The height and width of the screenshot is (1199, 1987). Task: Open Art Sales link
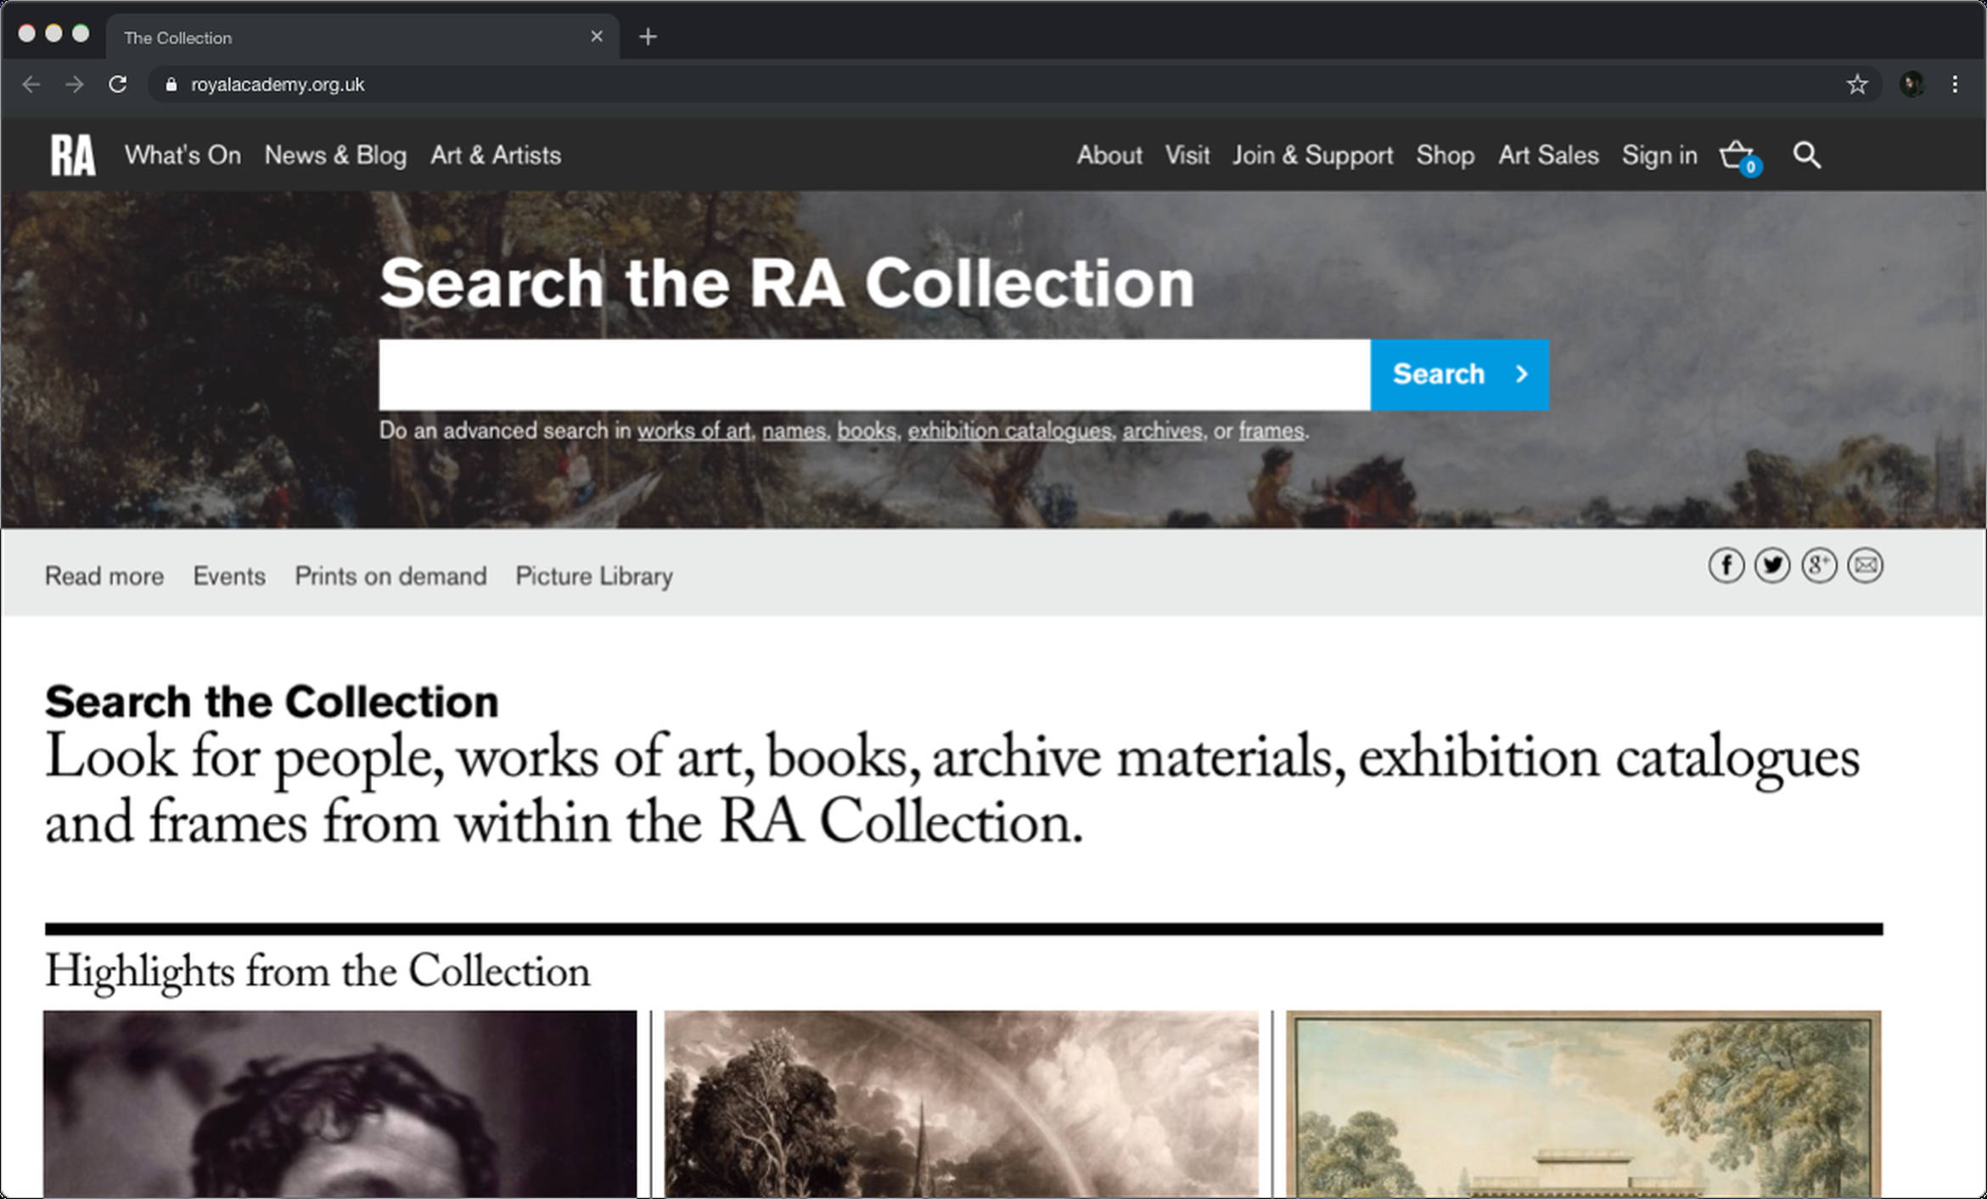pos(1548,155)
